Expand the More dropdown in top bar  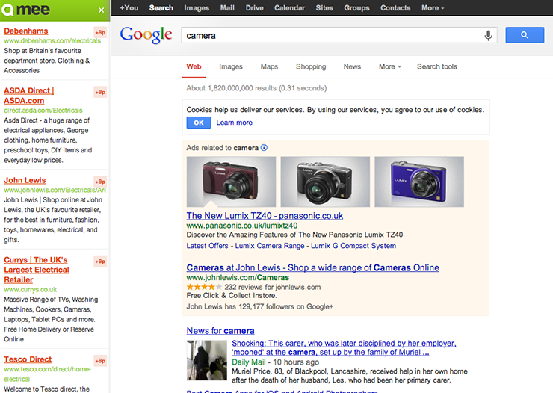tap(433, 7)
